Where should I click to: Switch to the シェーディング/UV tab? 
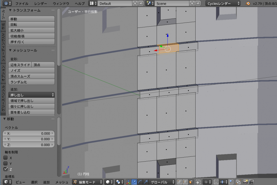click(x=3, y=47)
